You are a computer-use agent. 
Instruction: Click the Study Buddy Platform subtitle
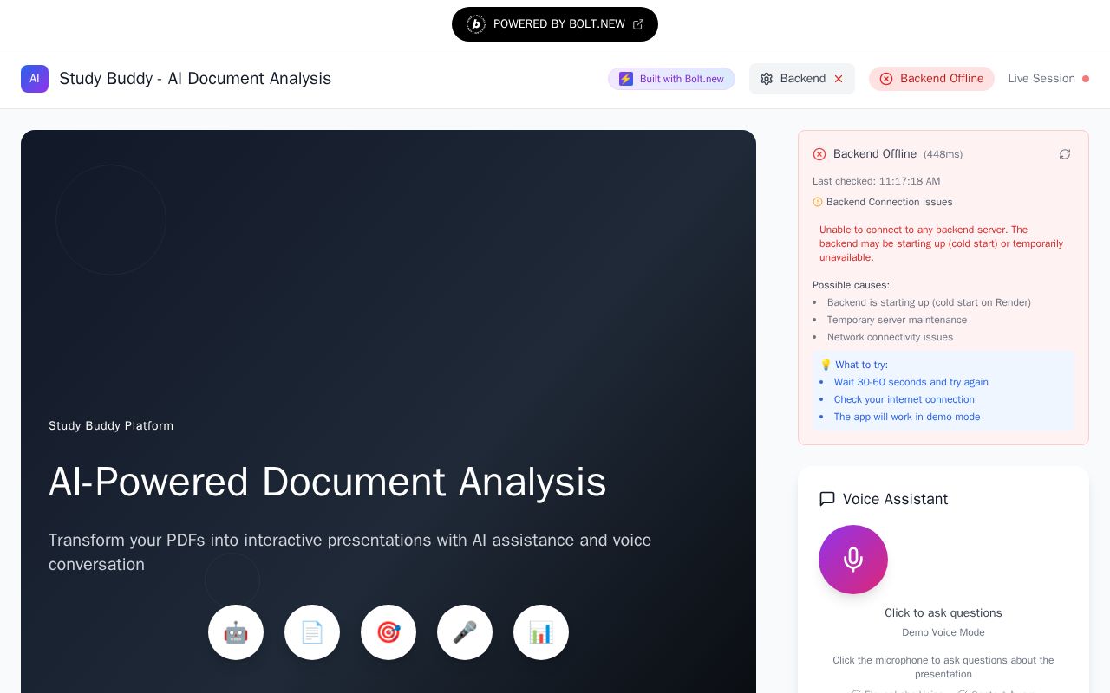[111, 425]
